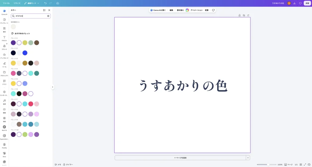Click アニメーション in the floating toolbar
312x167 pixels.
197,10
